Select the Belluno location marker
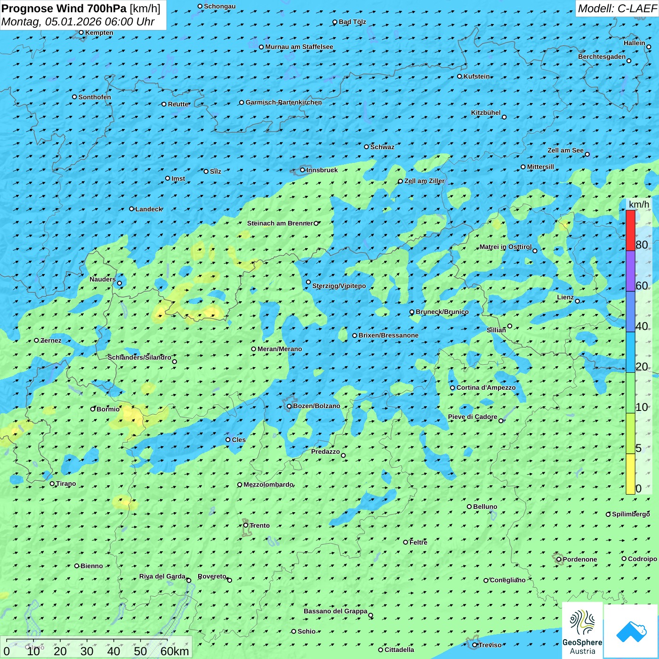659x659 pixels. (469, 506)
